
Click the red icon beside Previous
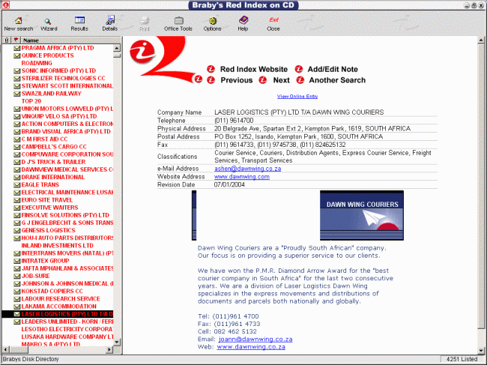[211, 80]
